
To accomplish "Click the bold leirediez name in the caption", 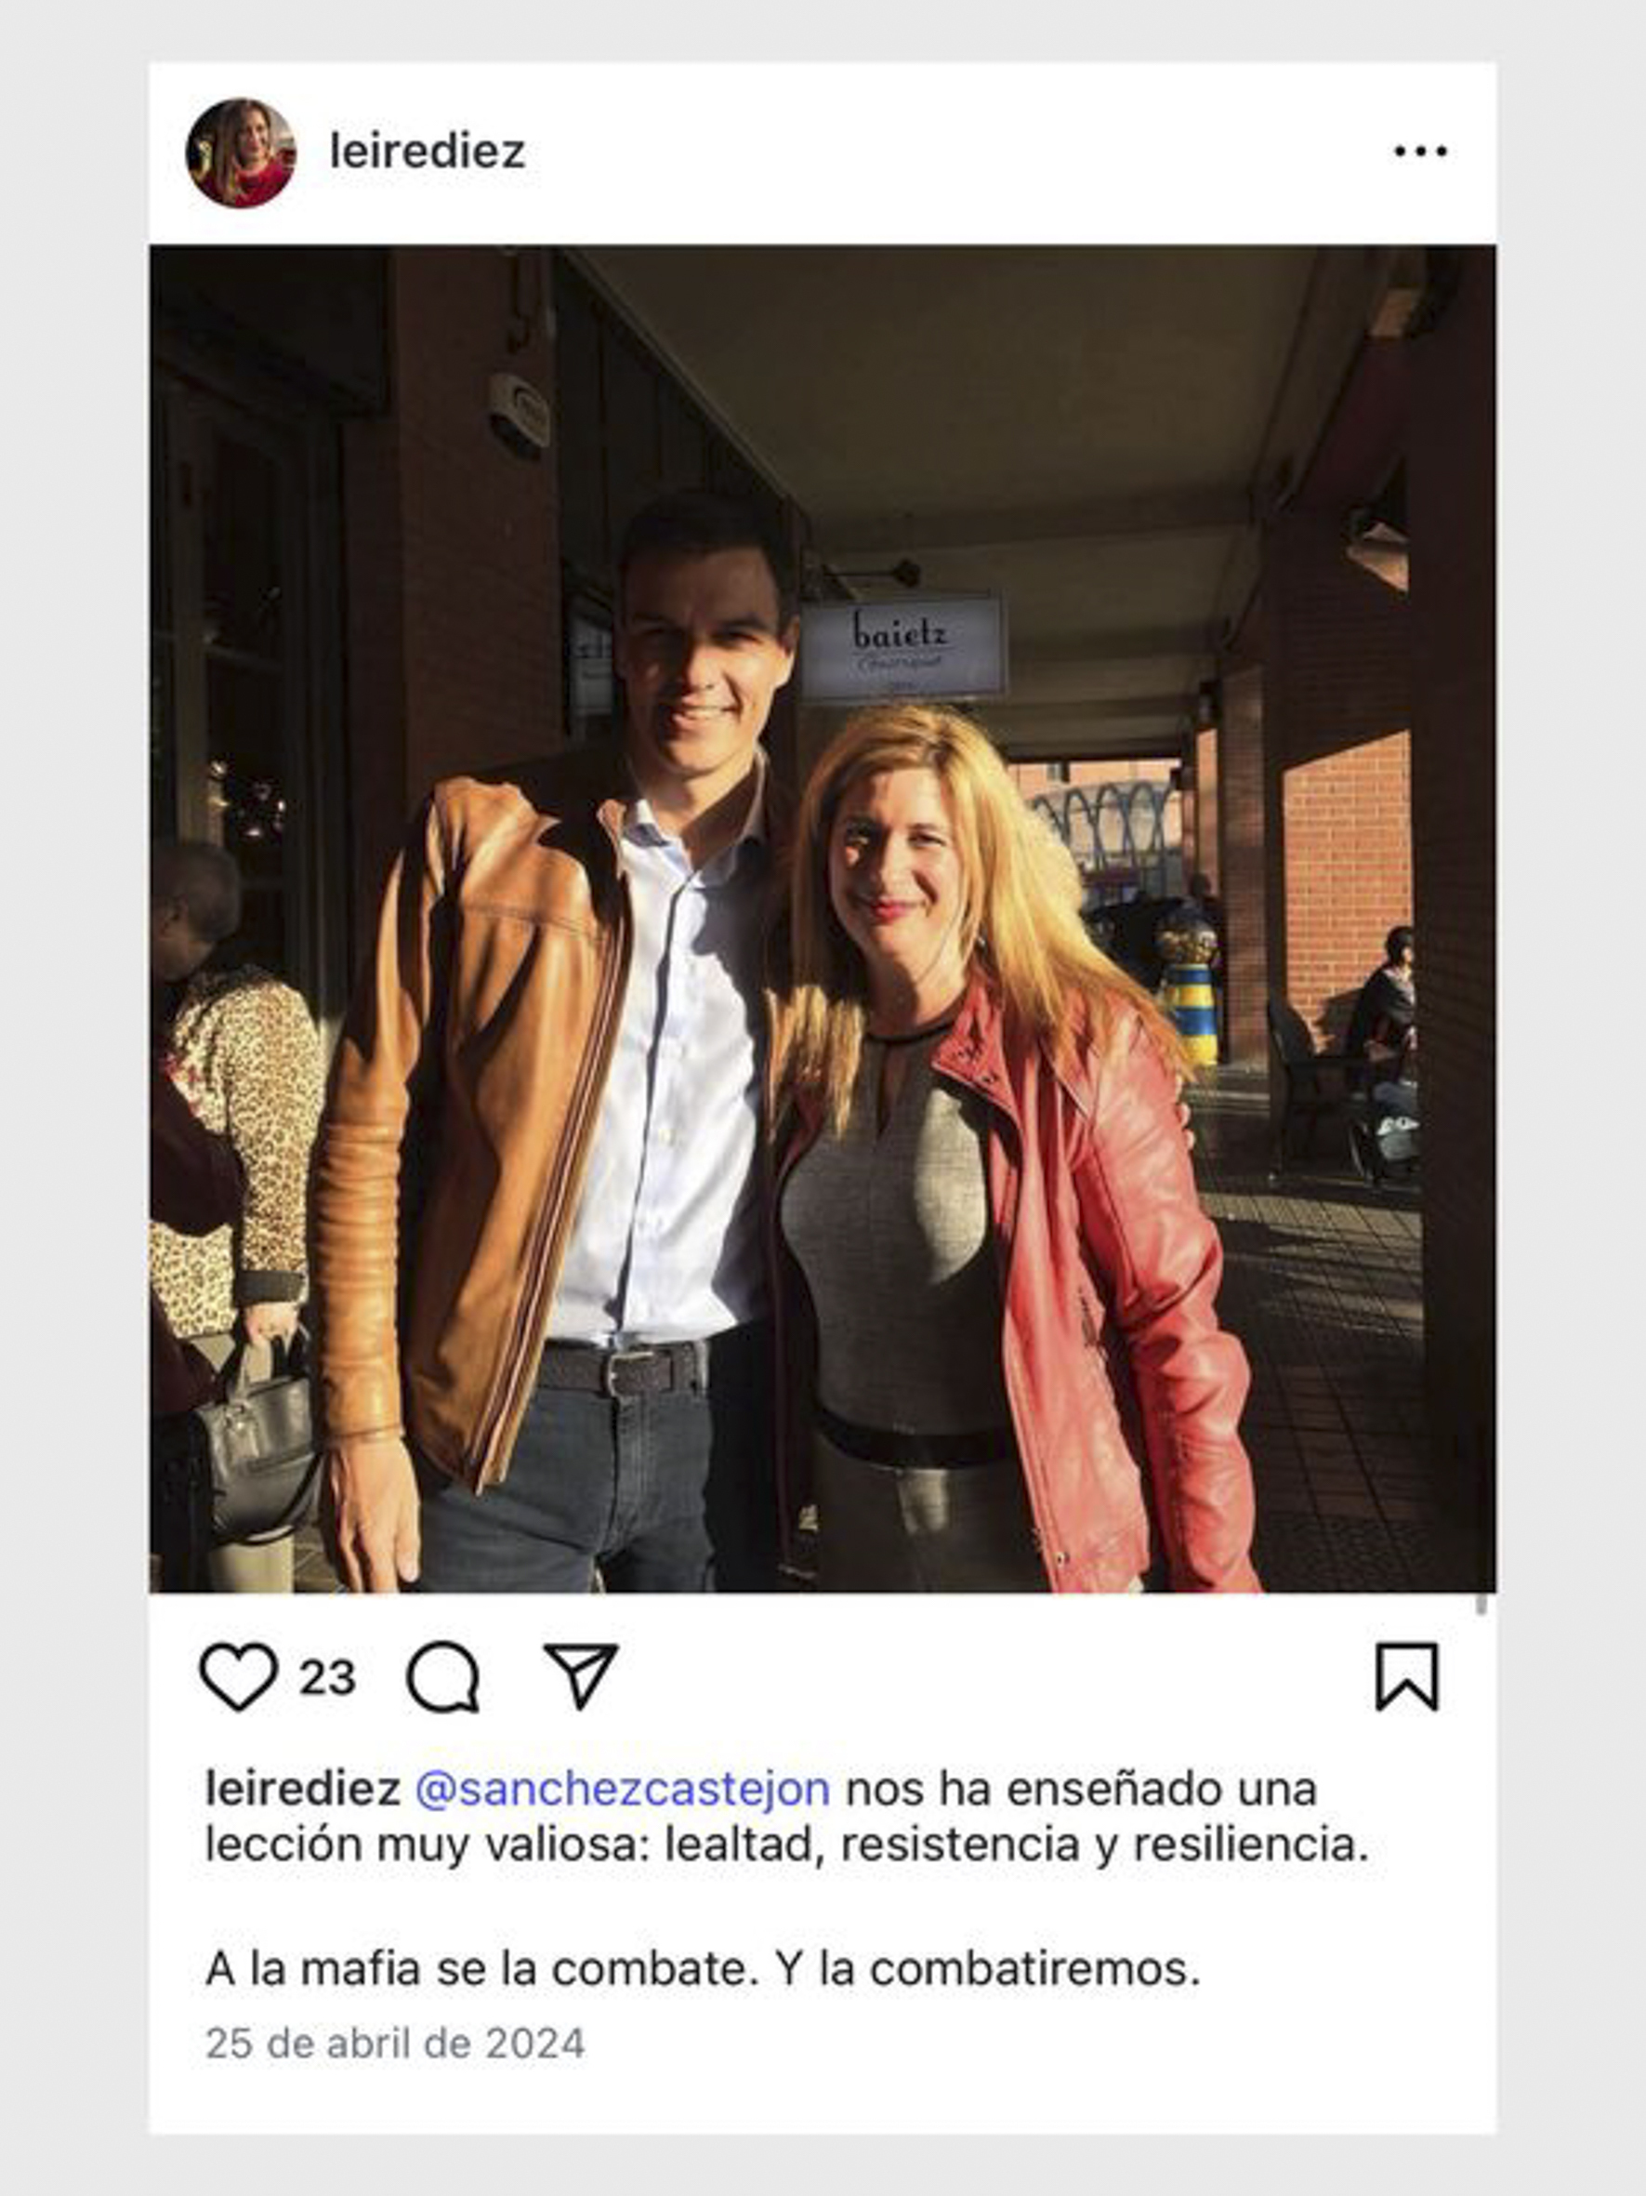I will pos(303,1789).
